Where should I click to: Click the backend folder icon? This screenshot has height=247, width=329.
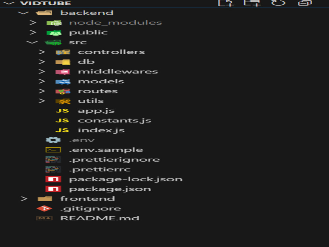coord(44,13)
